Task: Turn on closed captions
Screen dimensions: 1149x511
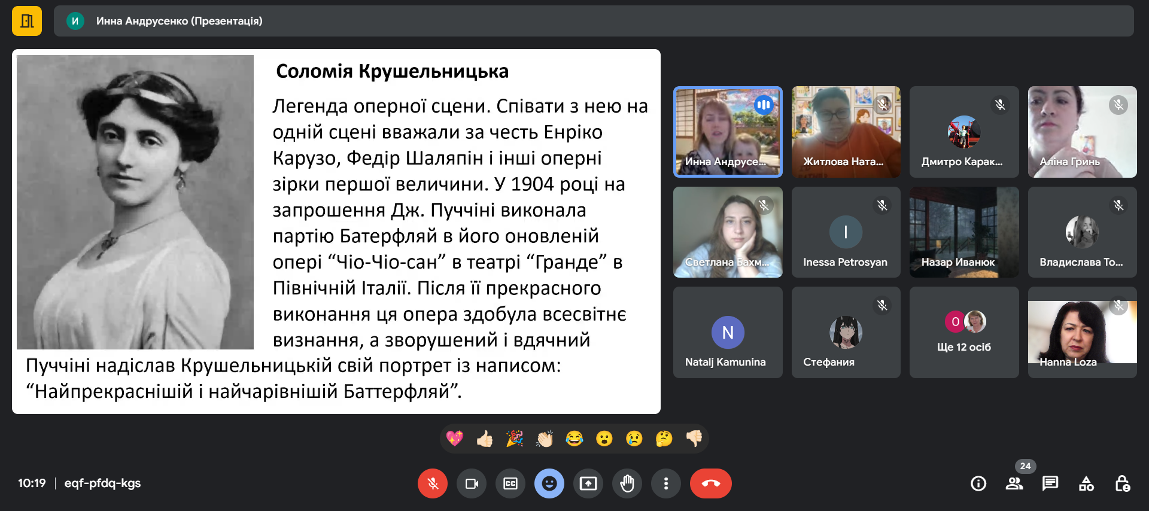Action: pos(510,483)
